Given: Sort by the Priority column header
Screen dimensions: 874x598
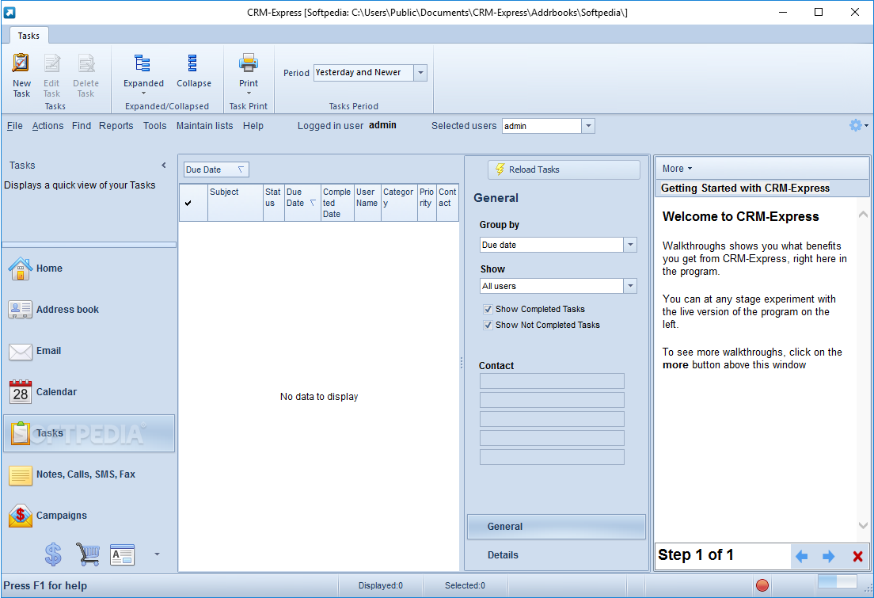Looking at the screenshot, I should coord(427,203).
